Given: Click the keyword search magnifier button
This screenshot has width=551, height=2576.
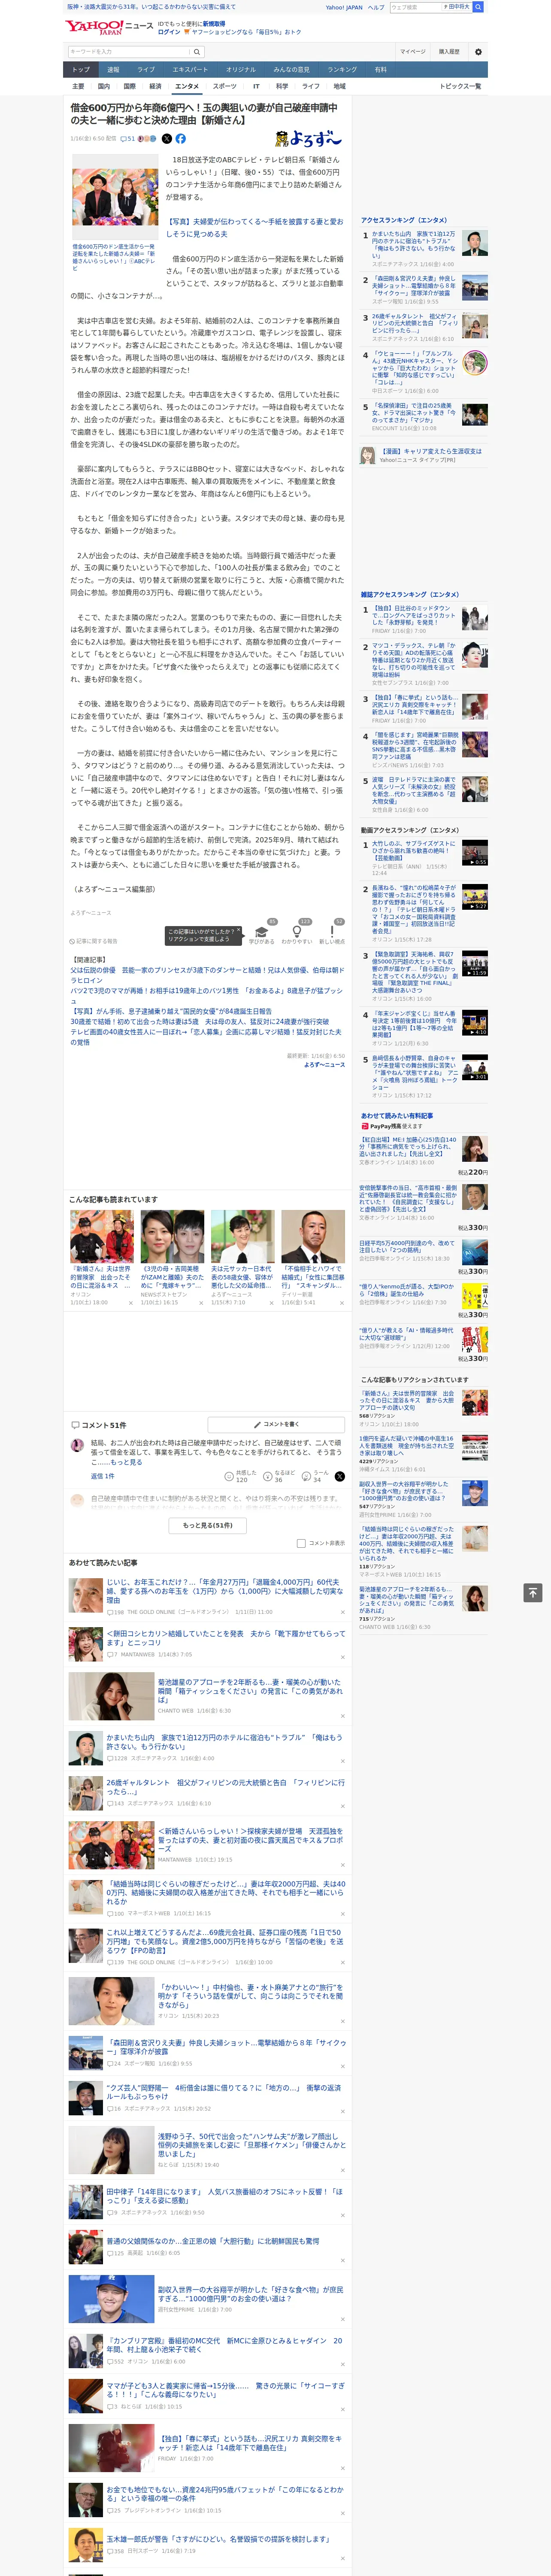Looking at the screenshot, I should [197, 52].
